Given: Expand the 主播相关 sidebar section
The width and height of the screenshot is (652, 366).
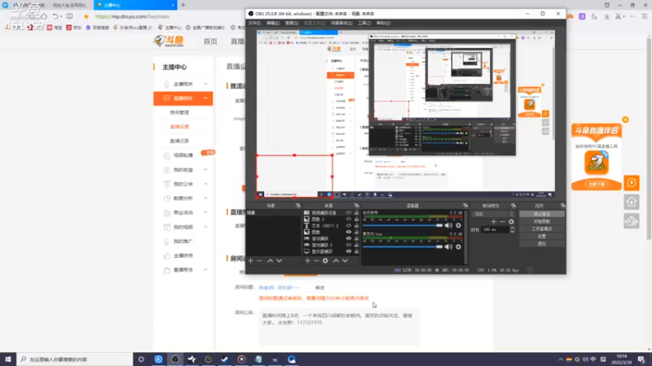Looking at the screenshot, I should coord(205,84).
